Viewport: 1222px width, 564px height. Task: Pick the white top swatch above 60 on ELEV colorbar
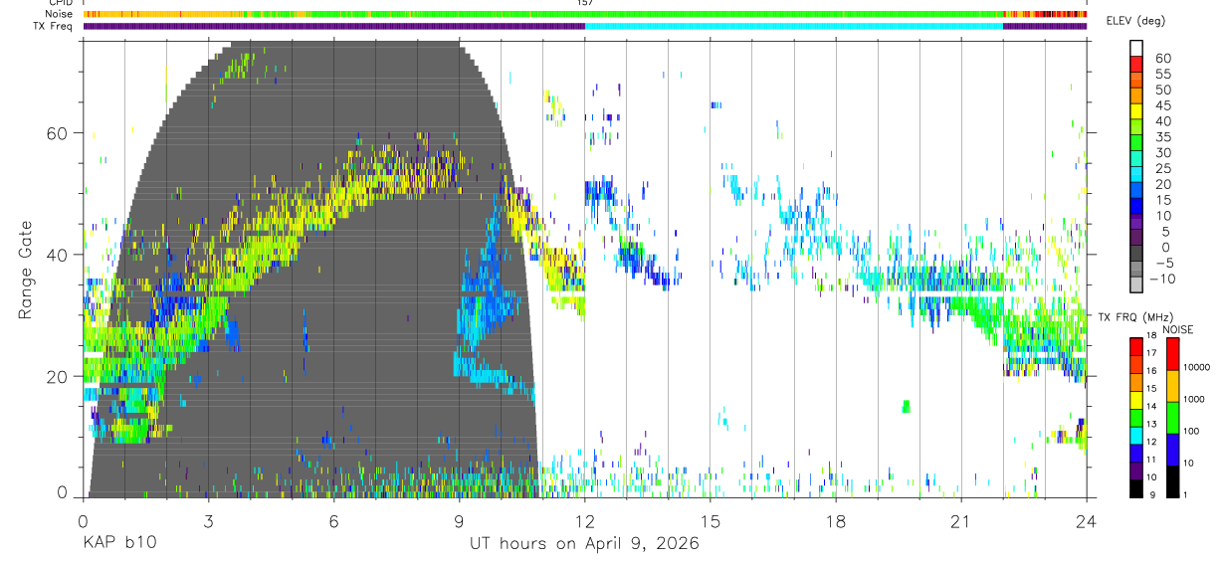click(x=1137, y=50)
